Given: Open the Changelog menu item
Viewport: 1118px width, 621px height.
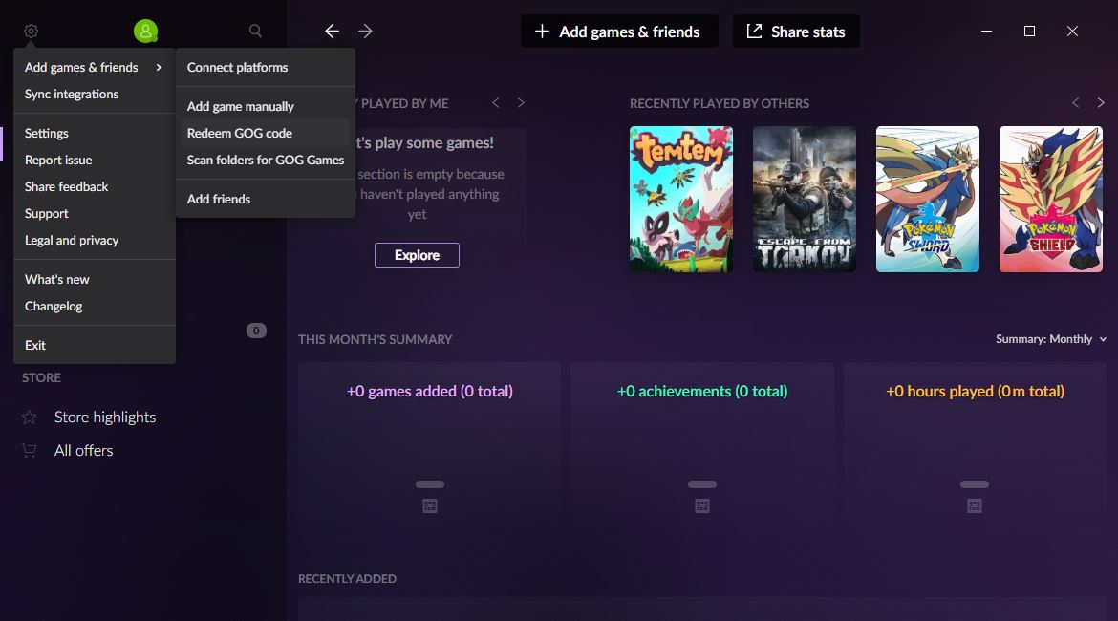Looking at the screenshot, I should pos(94,306).
